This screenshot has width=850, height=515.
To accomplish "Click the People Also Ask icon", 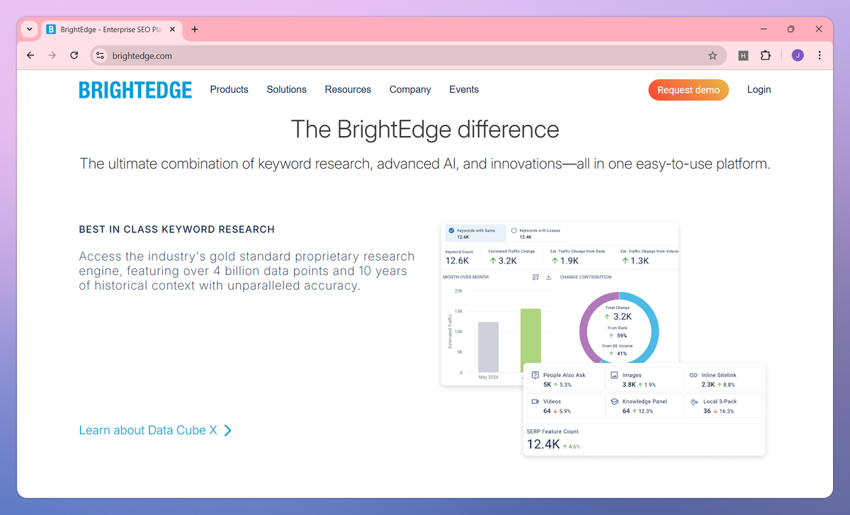I will pyautogui.click(x=535, y=375).
